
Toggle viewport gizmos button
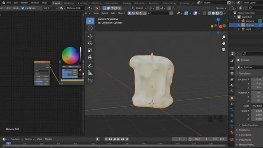point(186,13)
